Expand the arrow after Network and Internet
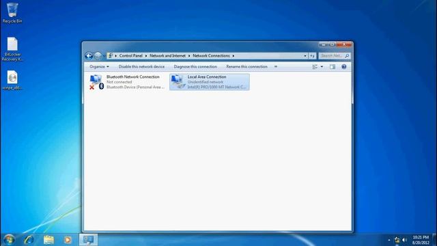This screenshot has height=246, width=437. [189, 56]
